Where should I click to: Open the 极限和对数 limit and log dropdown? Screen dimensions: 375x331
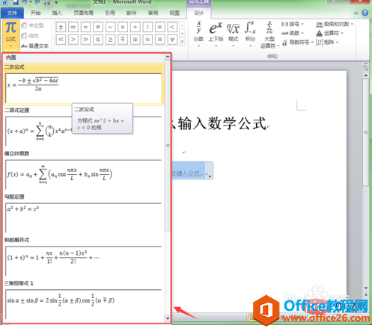(x=335, y=24)
